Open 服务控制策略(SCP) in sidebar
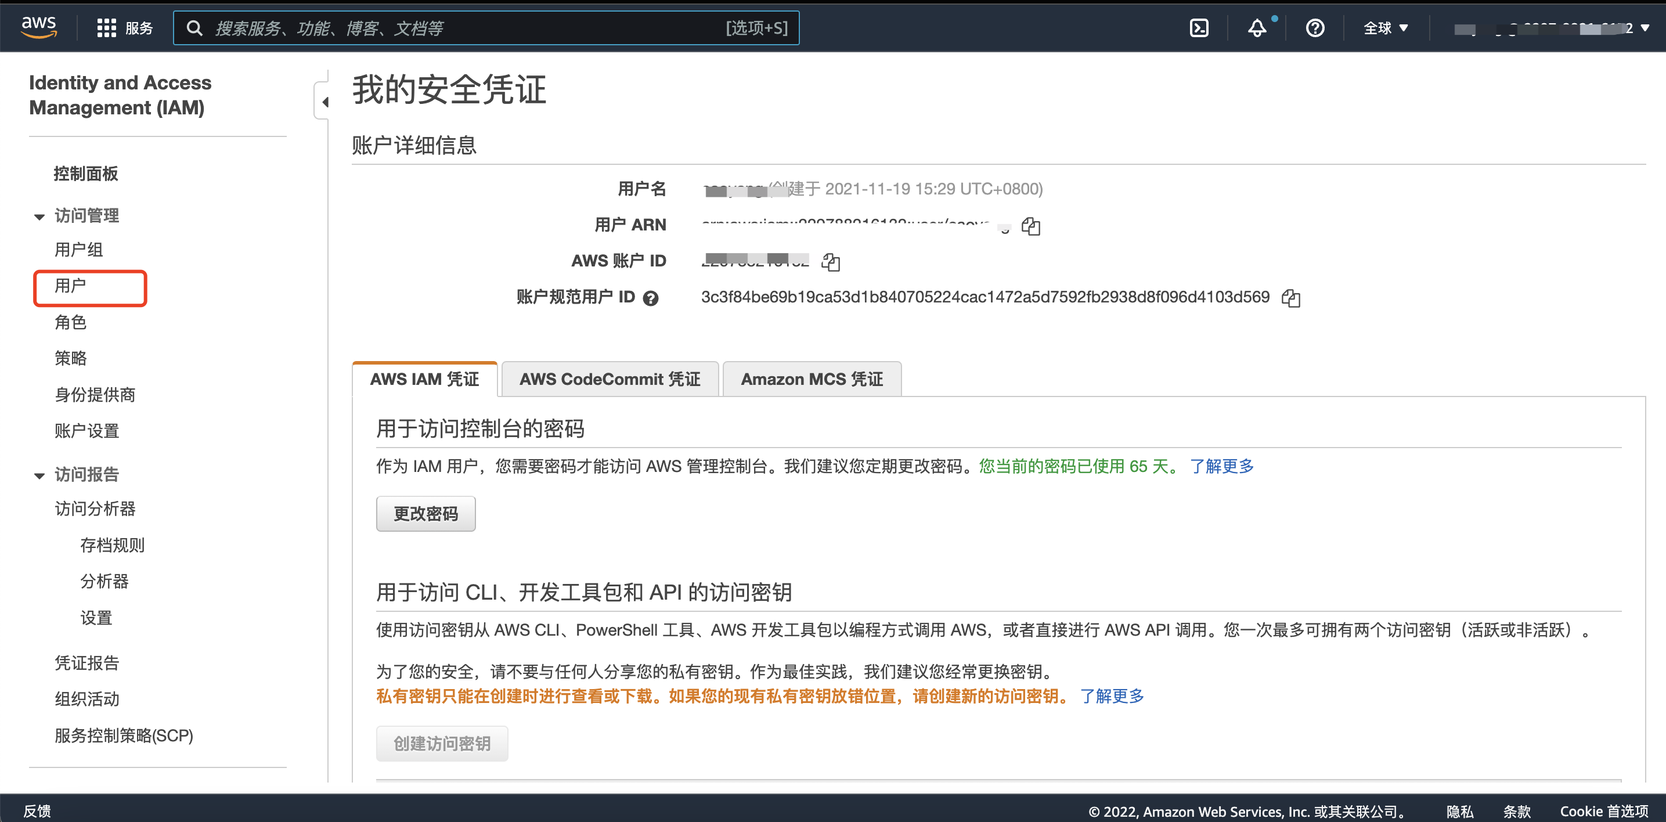1666x822 pixels. click(124, 736)
